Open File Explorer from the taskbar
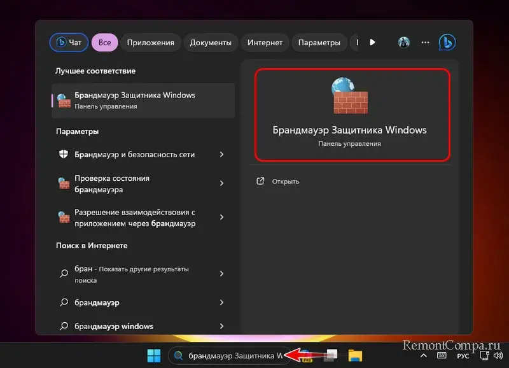The width and height of the screenshot is (509, 368). 355,356
